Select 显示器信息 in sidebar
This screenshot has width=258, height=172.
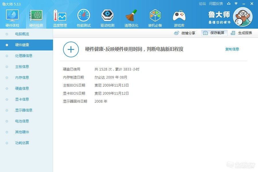pos(26,110)
